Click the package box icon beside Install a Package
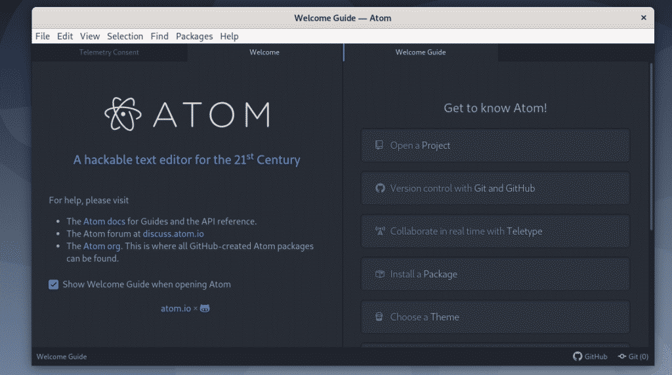The width and height of the screenshot is (672, 375). (380, 274)
